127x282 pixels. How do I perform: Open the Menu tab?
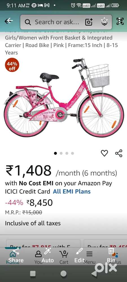point(89,257)
